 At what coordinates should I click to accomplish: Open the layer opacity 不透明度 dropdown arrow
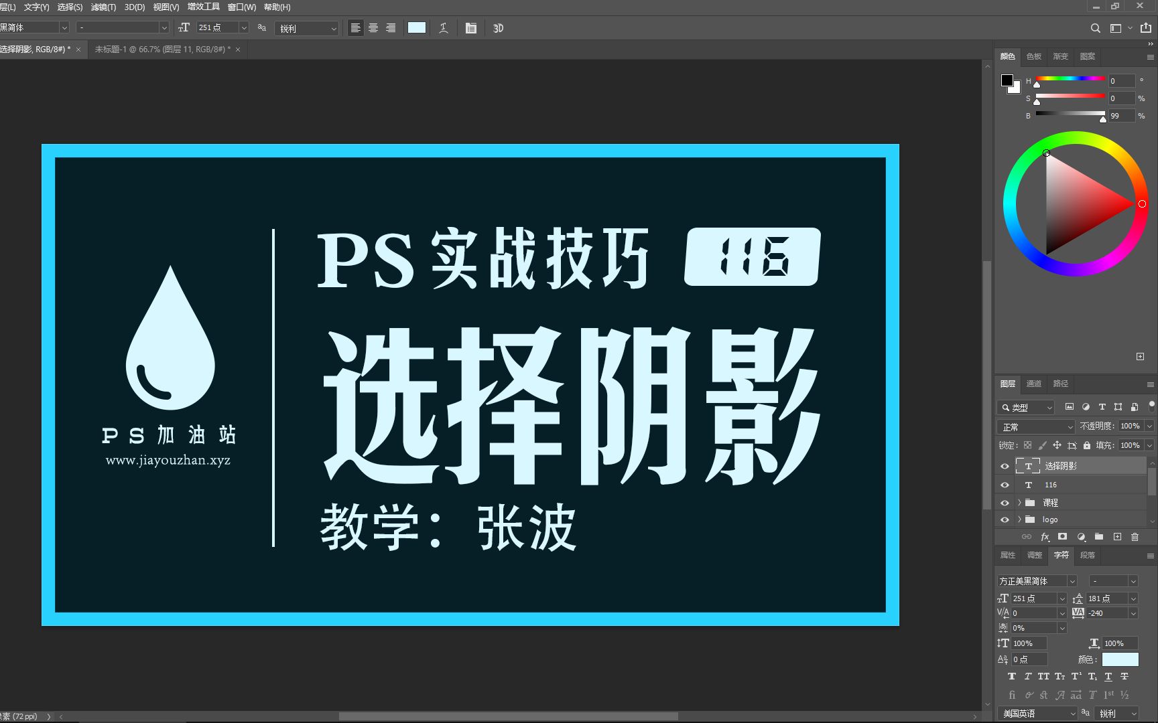(x=1149, y=426)
